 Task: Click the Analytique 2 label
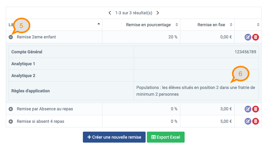pyautogui.click(x=23, y=76)
